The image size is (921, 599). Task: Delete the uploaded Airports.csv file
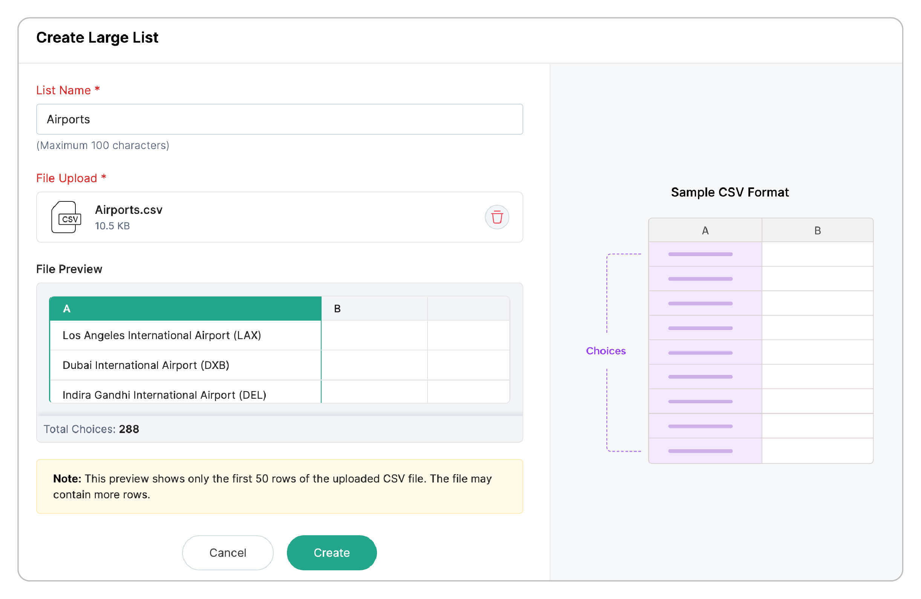[x=497, y=217]
